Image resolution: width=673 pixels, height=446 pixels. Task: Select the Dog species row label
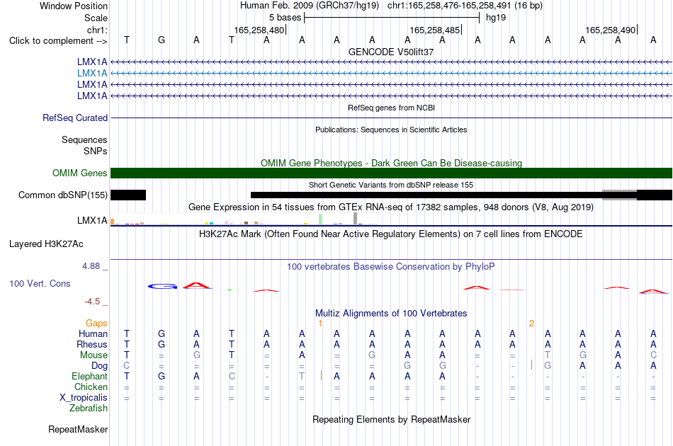(100, 366)
